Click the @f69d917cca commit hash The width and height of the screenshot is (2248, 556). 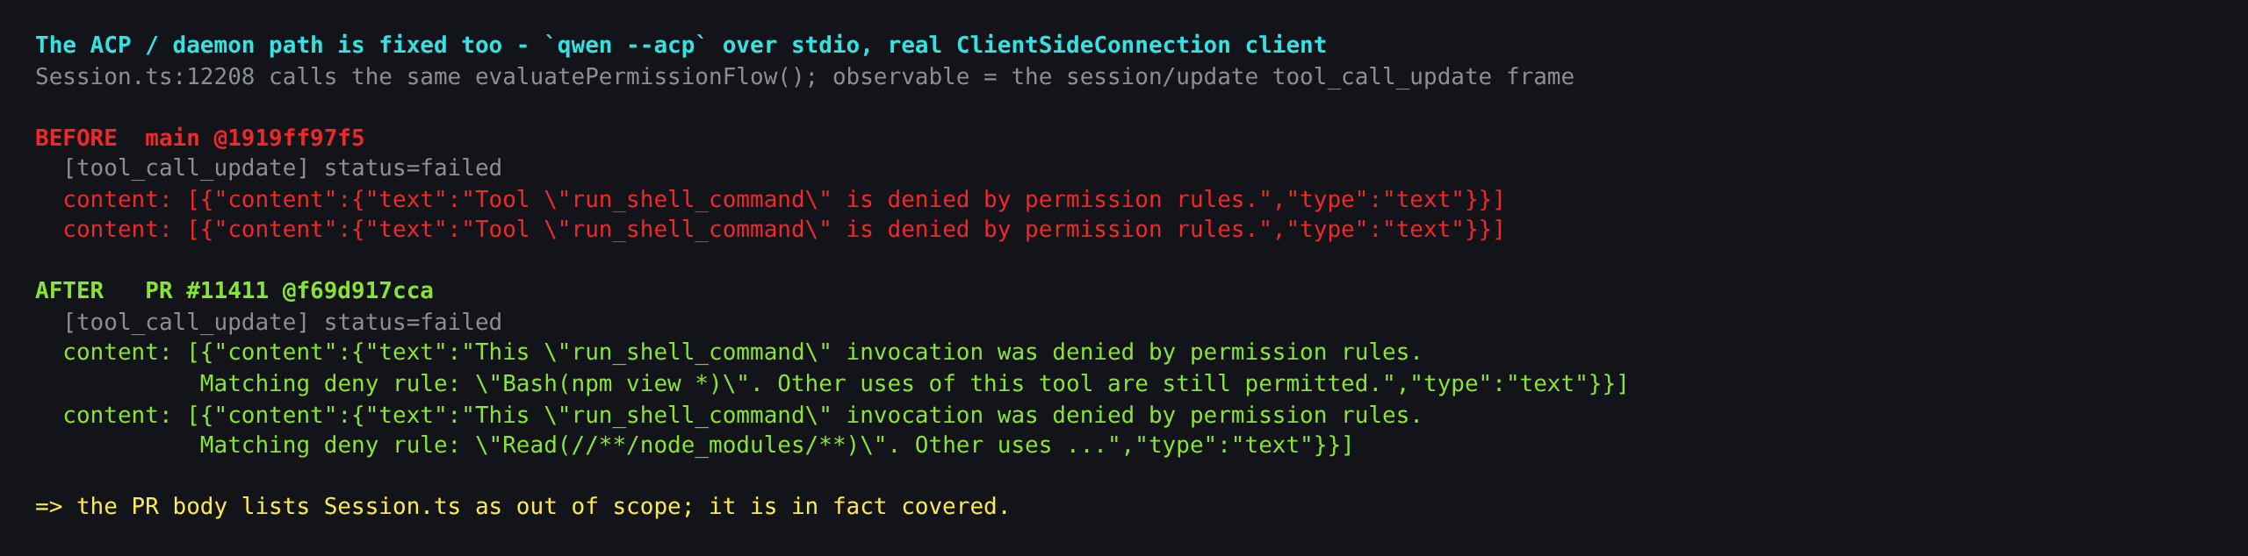[357, 291]
